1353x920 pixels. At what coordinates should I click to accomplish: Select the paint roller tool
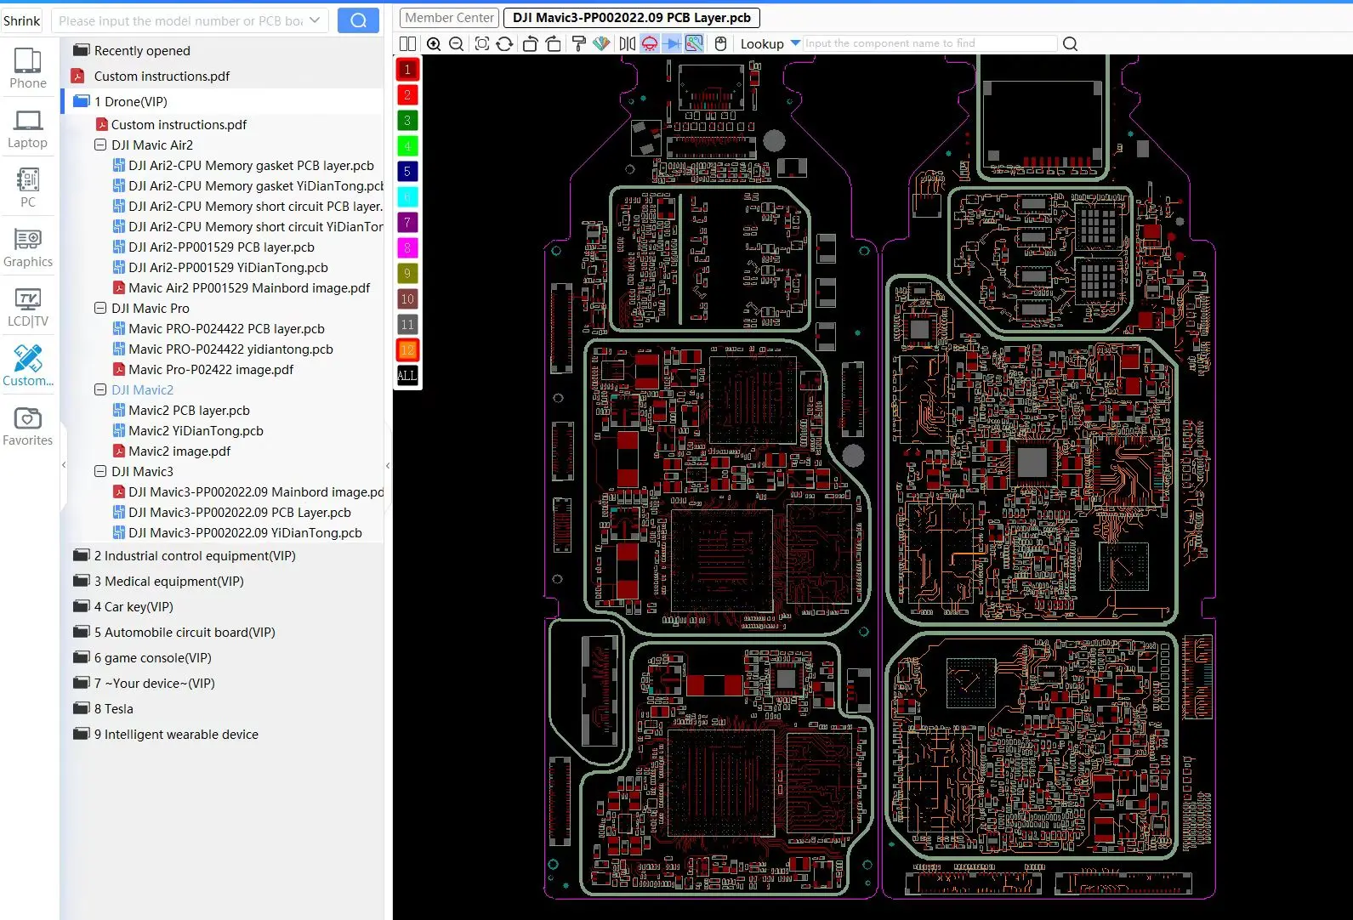pyautogui.click(x=579, y=43)
